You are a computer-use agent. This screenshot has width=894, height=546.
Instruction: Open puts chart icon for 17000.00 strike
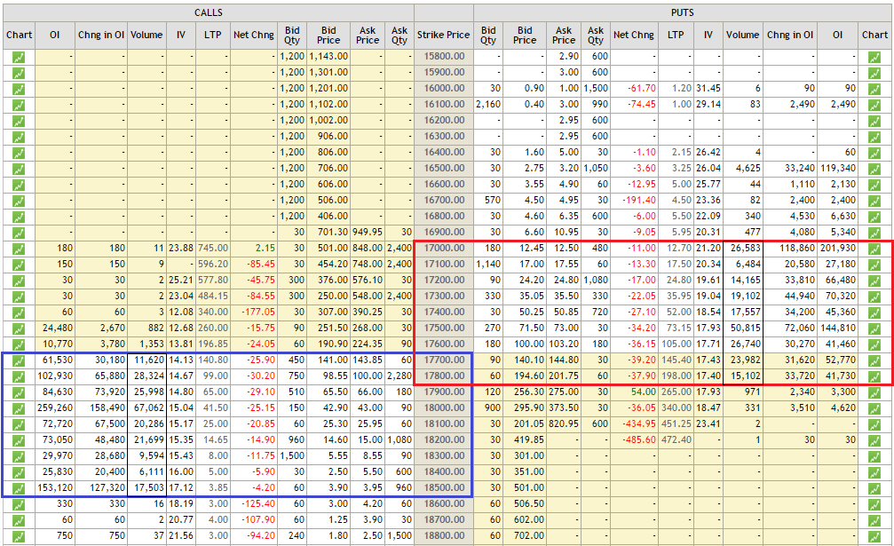(x=874, y=249)
